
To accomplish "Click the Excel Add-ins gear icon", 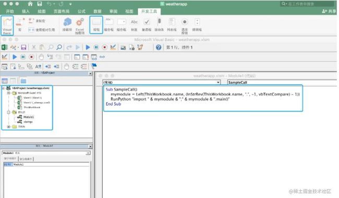I will click(80, 26).
